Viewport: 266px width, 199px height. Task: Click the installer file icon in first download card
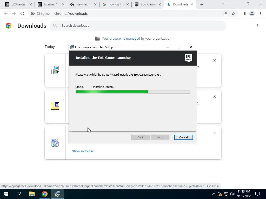(55, 70)
